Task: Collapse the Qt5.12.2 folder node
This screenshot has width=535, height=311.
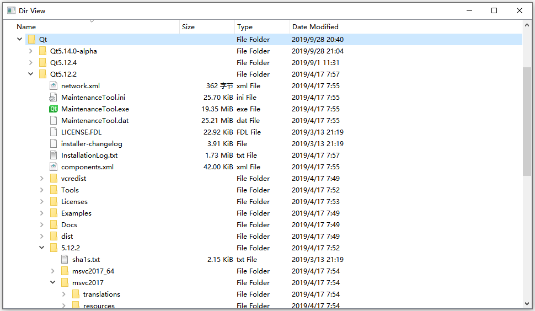Action: point(31,74)
